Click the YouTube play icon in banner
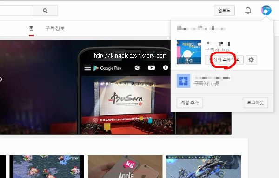This screenshot has height=178, width=279. click(152, 68)
